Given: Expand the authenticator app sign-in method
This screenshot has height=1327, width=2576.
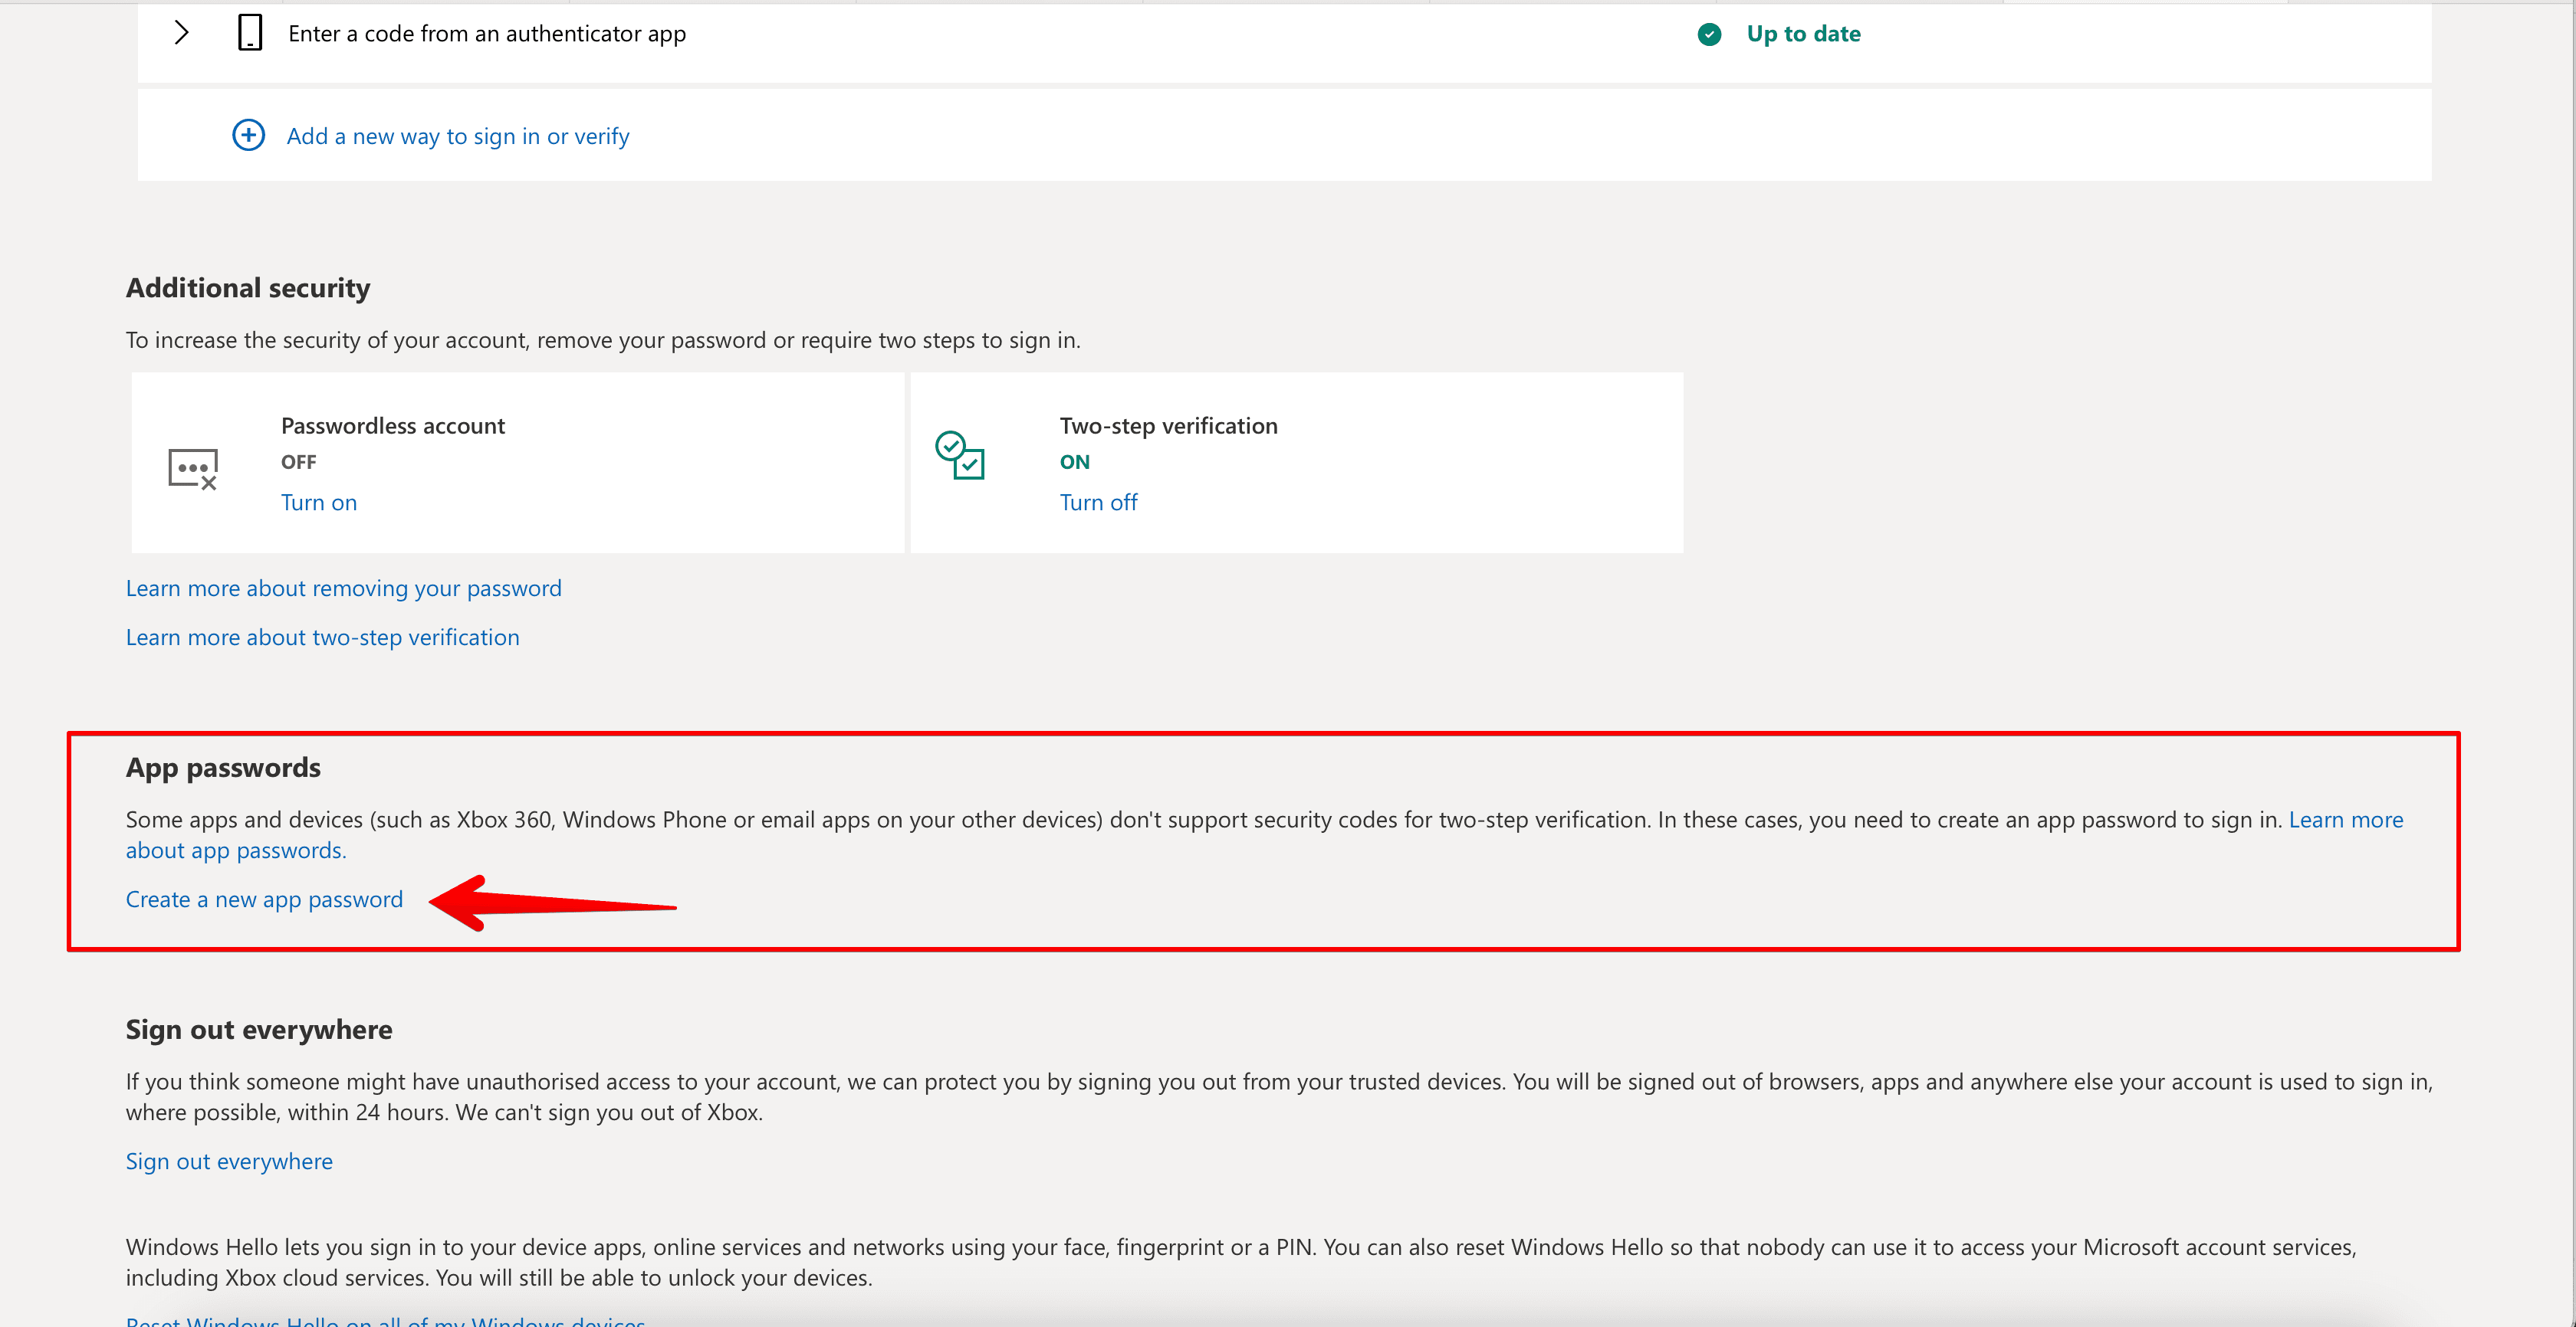Looking at the screenshot, I should 181,32.
